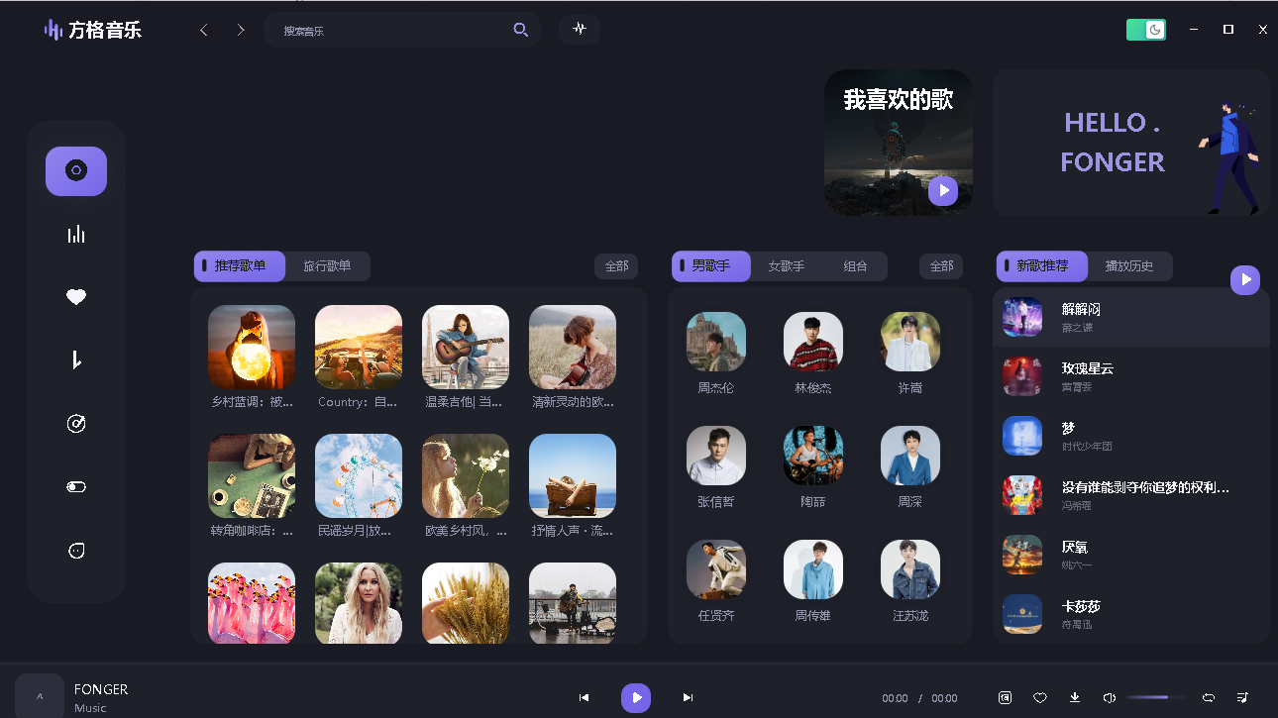The image size is (1278, 718).
Task: Show lyrics using the player bar icon
Action: (1005, 698)
